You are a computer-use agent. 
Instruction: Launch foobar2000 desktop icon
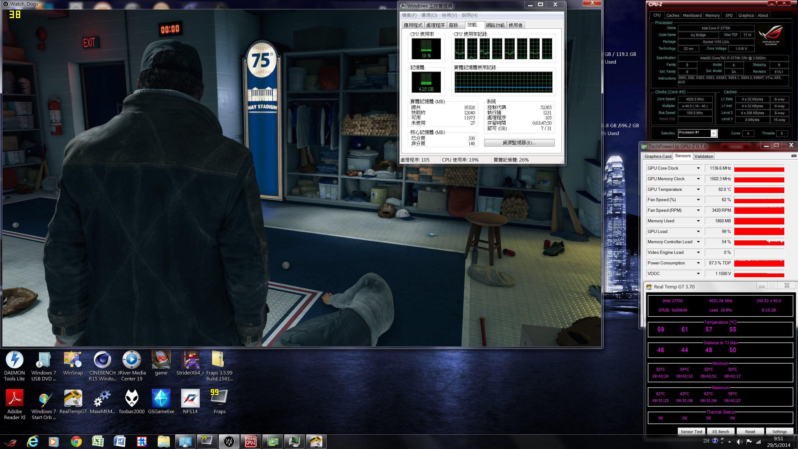coord(132,402)
